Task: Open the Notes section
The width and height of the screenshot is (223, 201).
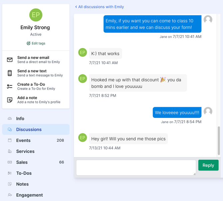Action: pyautogui.click(x=22, y=184)
